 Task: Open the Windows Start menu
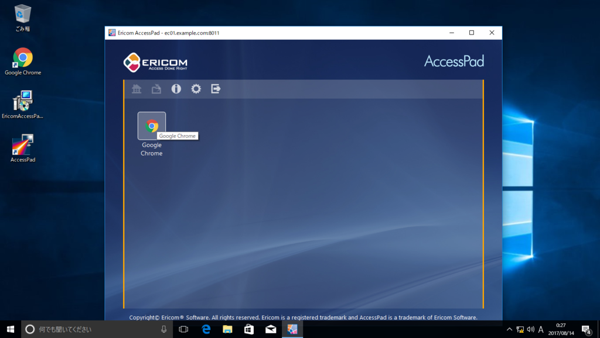click(x=11, y=329)
